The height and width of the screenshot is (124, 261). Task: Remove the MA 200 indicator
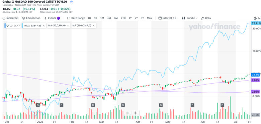(x=94, y=26)
